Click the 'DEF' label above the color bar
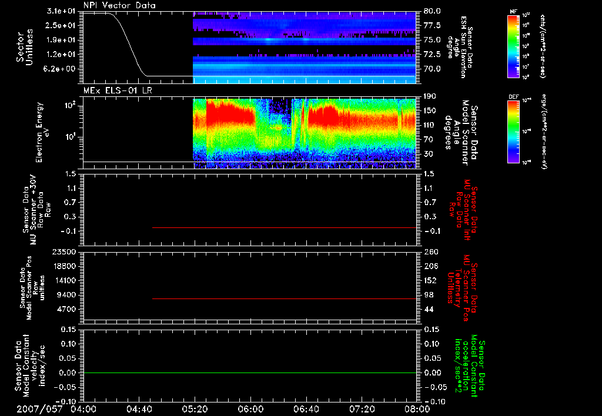This screenshot has height=416, width=602. [x=513, y=97]
